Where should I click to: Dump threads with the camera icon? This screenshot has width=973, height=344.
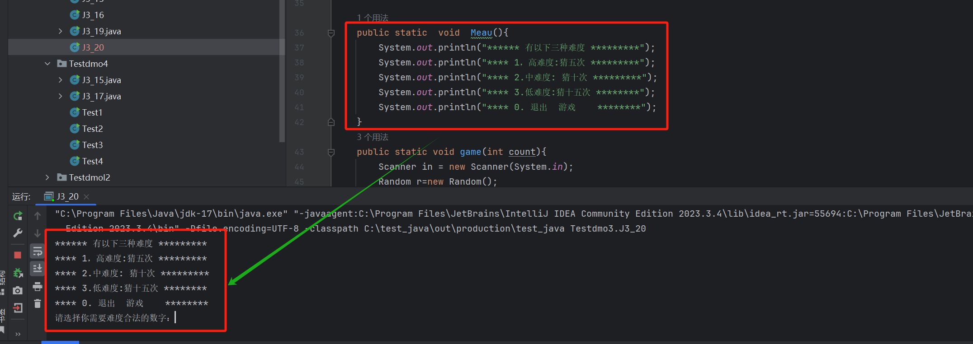click(x=18, y=290)
